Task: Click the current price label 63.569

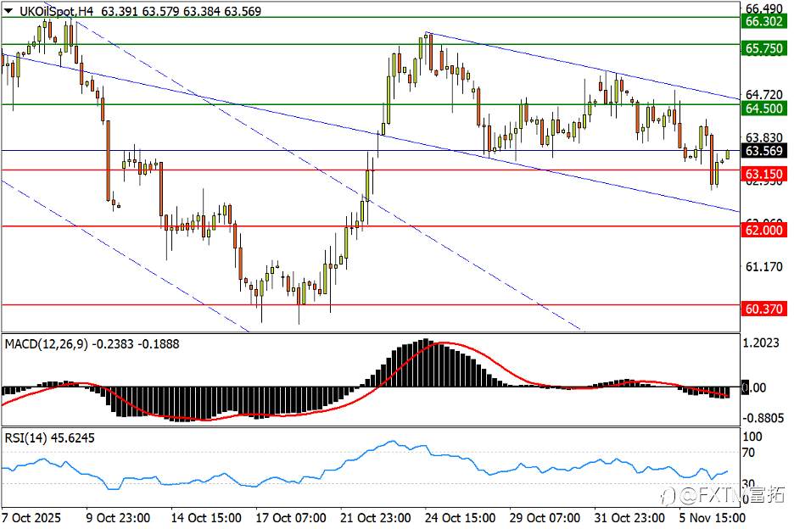Action: (763, 150)
